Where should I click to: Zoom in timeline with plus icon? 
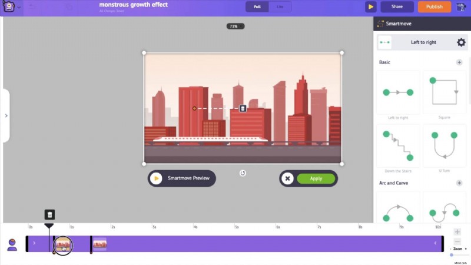[457, 231]
